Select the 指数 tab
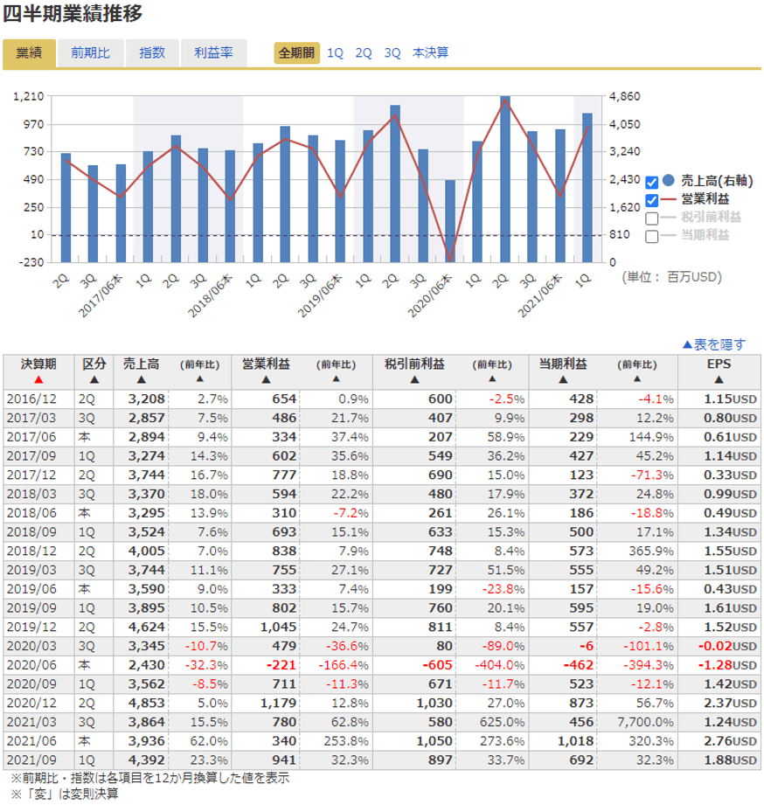This screenshot has width=764, height=805. coord(152,52)
